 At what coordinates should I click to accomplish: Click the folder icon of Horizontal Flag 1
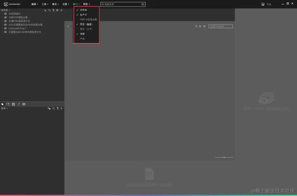[x=5, y=28]
